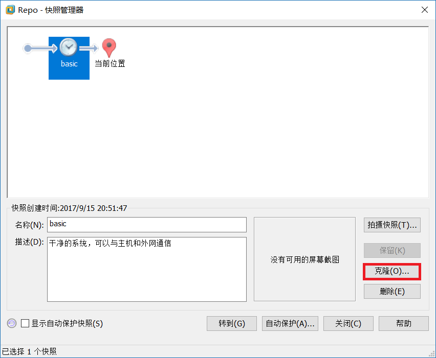Select the red current-position pin icon
Viewport: 436px width, 358px height.
(x=109, y=47)
